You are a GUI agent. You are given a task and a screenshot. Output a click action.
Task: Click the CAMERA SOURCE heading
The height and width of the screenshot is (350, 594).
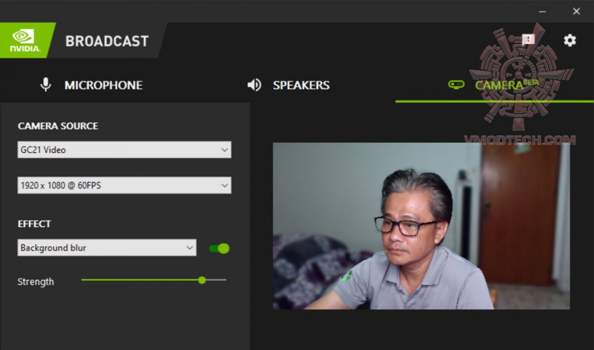click(58, 126)
